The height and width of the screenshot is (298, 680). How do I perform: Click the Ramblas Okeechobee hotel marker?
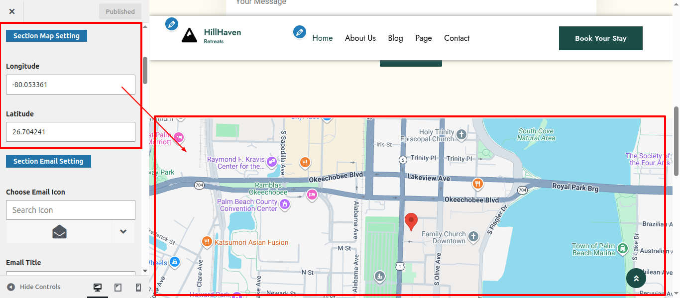pos(312,195)
